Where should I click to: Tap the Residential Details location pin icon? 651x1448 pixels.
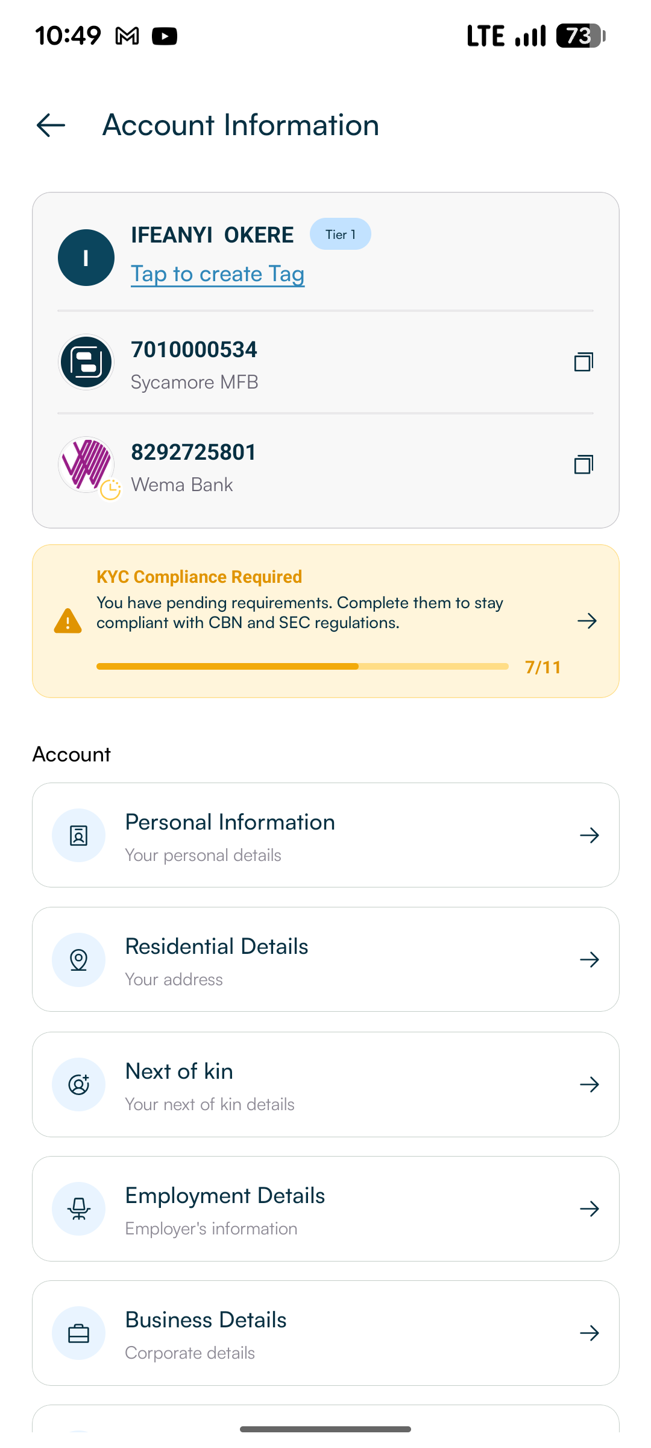point(79,960)
